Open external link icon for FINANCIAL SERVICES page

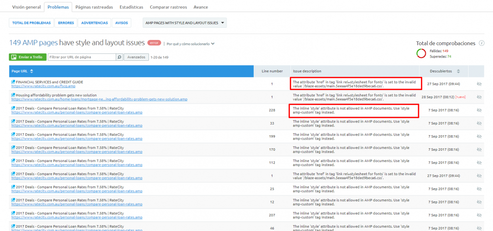pyautogui.click(x=13, y=82)
